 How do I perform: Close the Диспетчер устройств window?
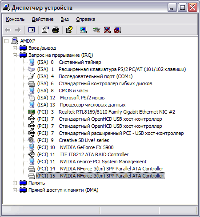192,7
